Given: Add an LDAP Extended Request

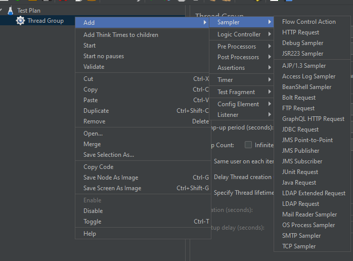Looking at the screenshot, I should coord(312,193).
